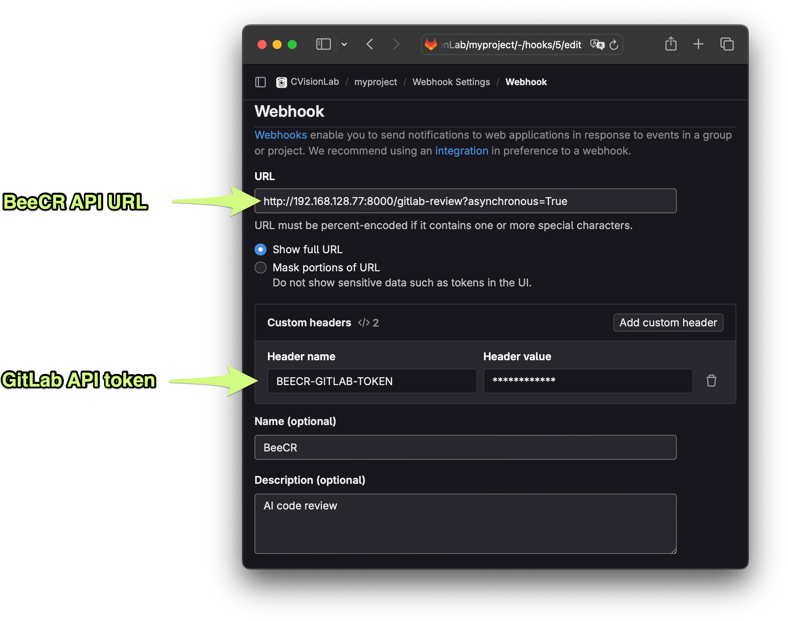Click the GitLab logo in the address bar
Viewport: 788px width, 621px height.
pyautogui.click(x=431, y=44)
